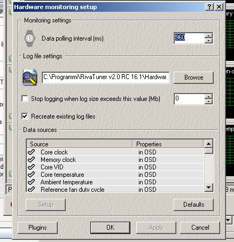Click the Properties column header
This screenshot has height=242, width=234.
point(168,144)
